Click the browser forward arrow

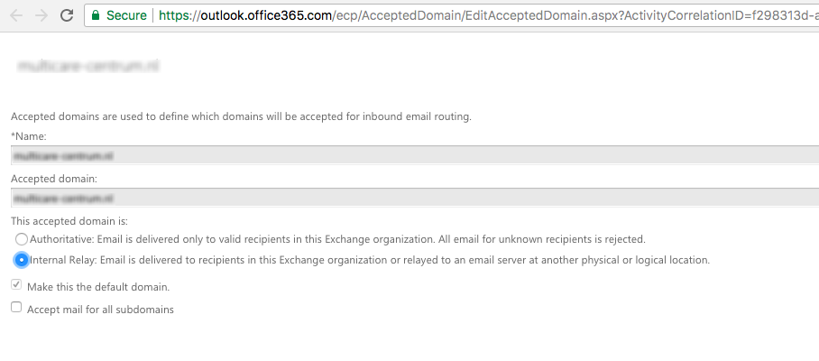click(x=41, y=15)
